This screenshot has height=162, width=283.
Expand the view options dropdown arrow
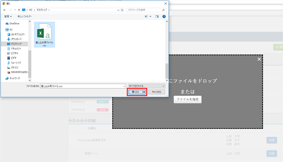(x=150, y=16)
